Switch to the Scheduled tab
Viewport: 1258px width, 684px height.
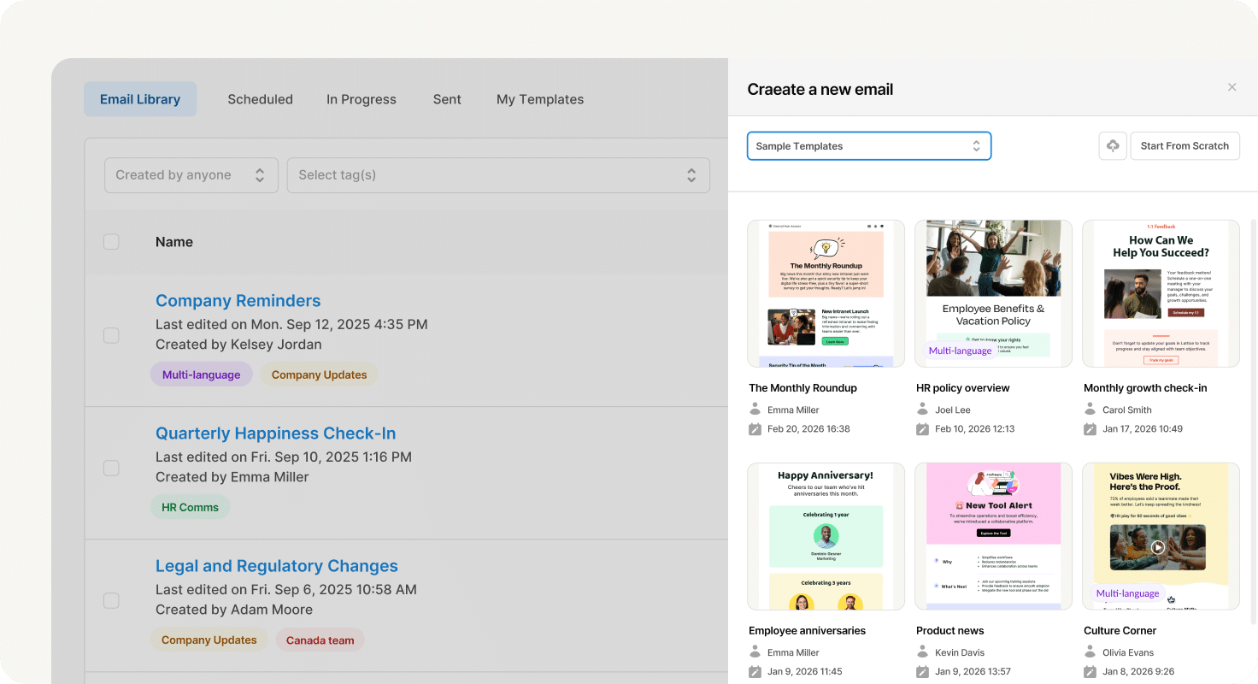tap(260, 99)
